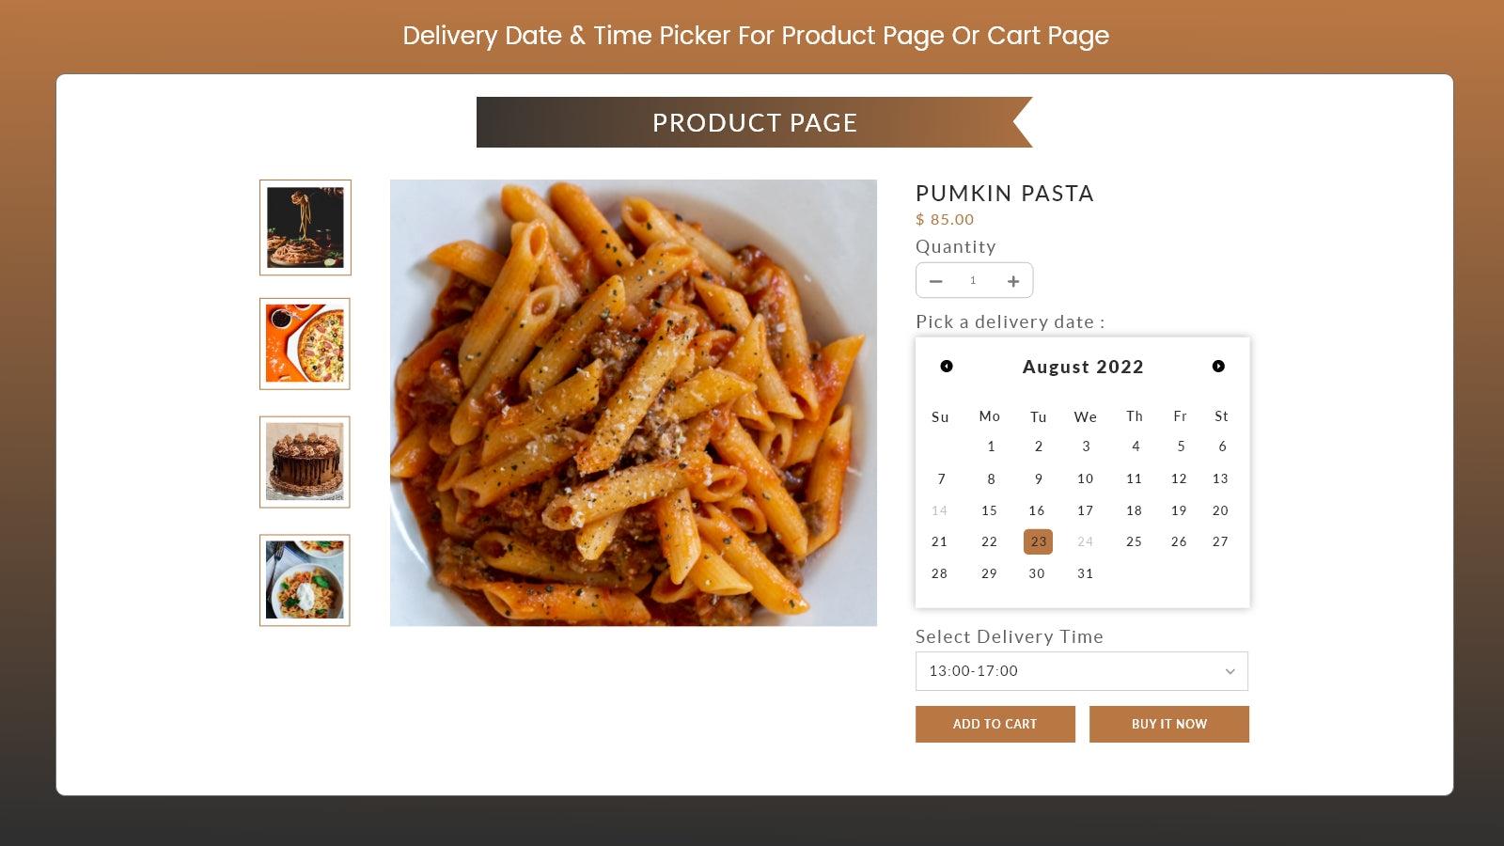Select August 25 on the calendar
This screenshot has width=1504, height=846.
pyautogui.click(x=1134, y=541)
